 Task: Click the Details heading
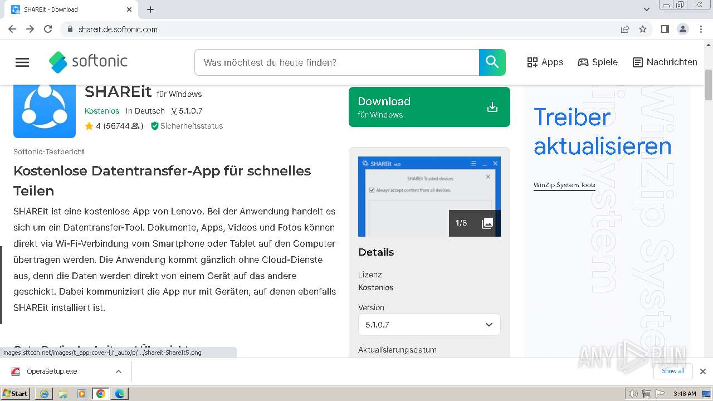[x=376, y=252]
